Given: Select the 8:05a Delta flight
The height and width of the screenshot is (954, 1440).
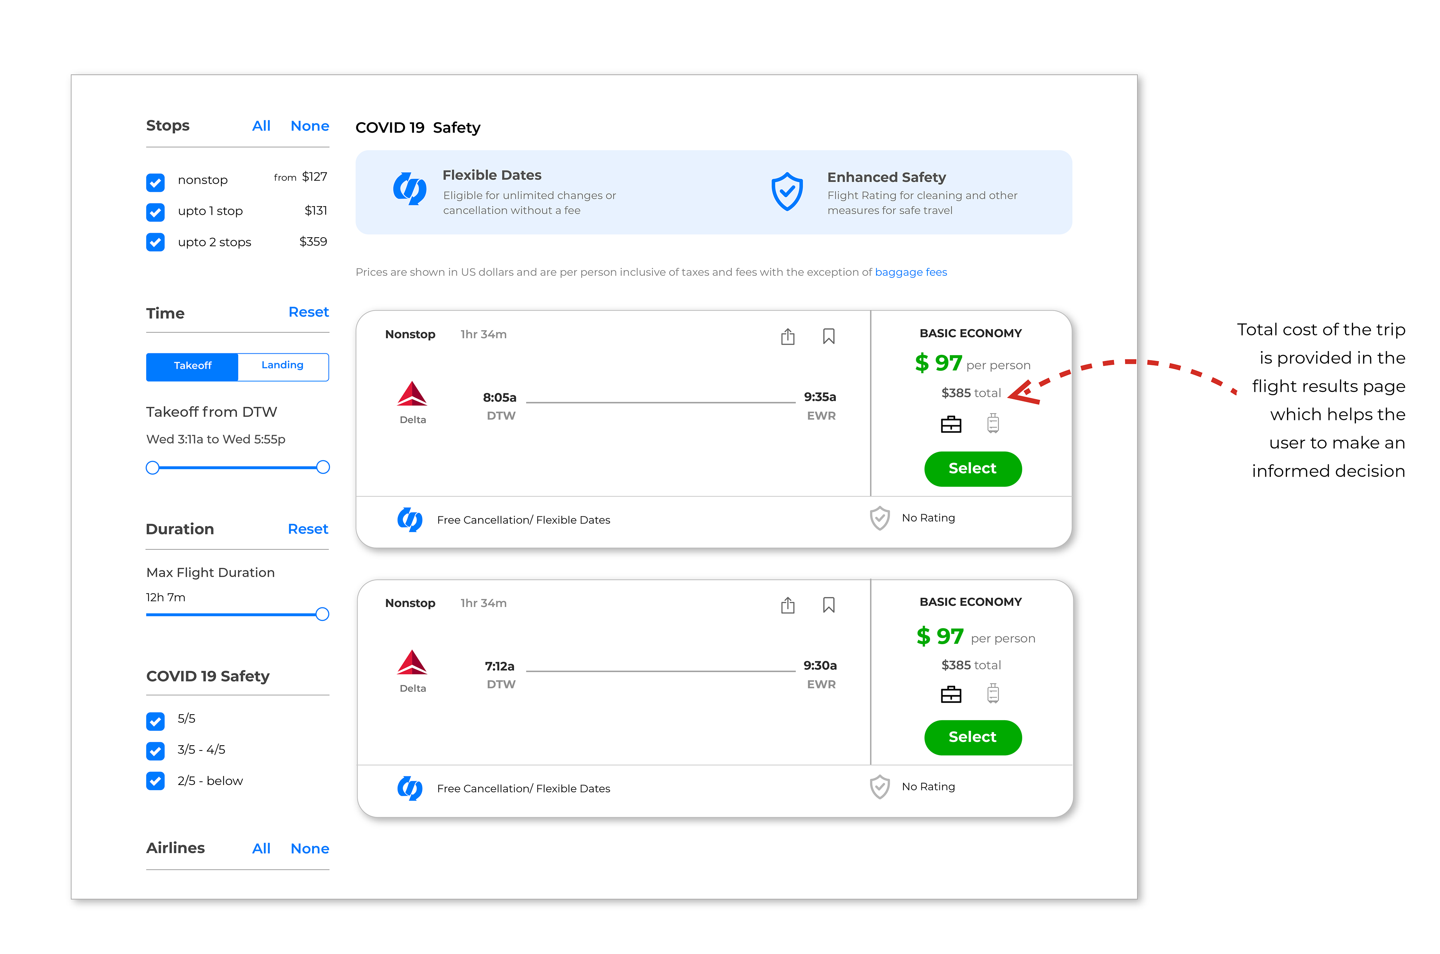Looking at the screenshot, I should click(x=972, y=468).
